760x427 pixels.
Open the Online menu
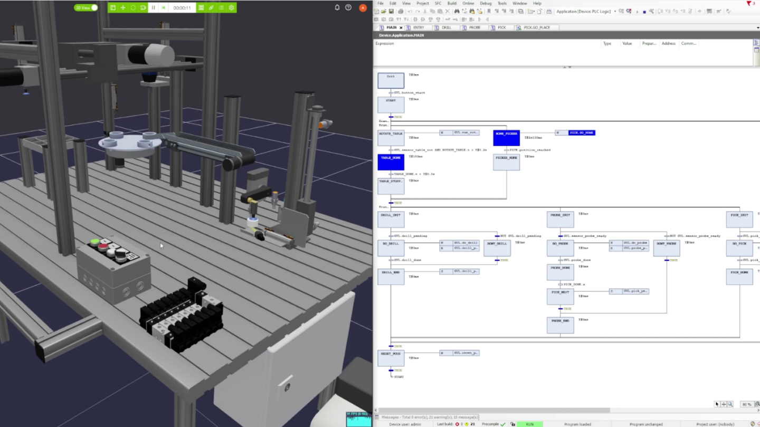click(x=468, y=3)
